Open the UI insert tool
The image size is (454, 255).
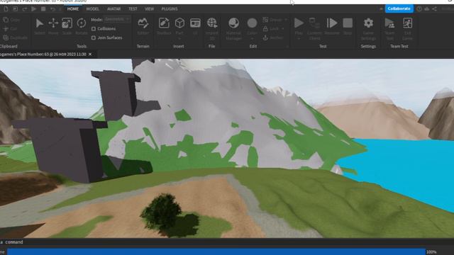195,23
